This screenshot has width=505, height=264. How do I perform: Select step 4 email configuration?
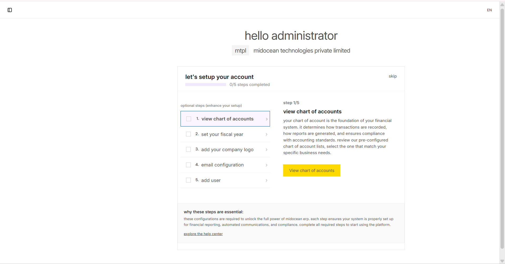point(222,165)
